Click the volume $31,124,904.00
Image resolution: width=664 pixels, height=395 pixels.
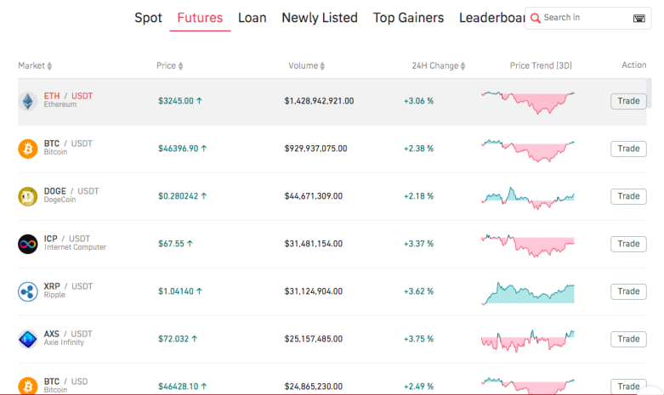(314, 291)
